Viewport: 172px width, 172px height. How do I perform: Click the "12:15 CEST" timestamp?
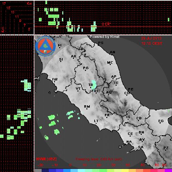[x=152, y=43]
